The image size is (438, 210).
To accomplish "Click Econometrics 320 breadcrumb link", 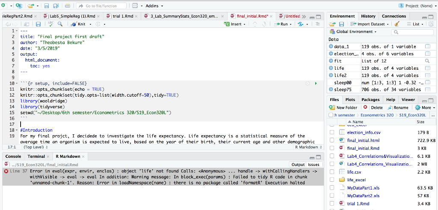I will coord(377,115).
